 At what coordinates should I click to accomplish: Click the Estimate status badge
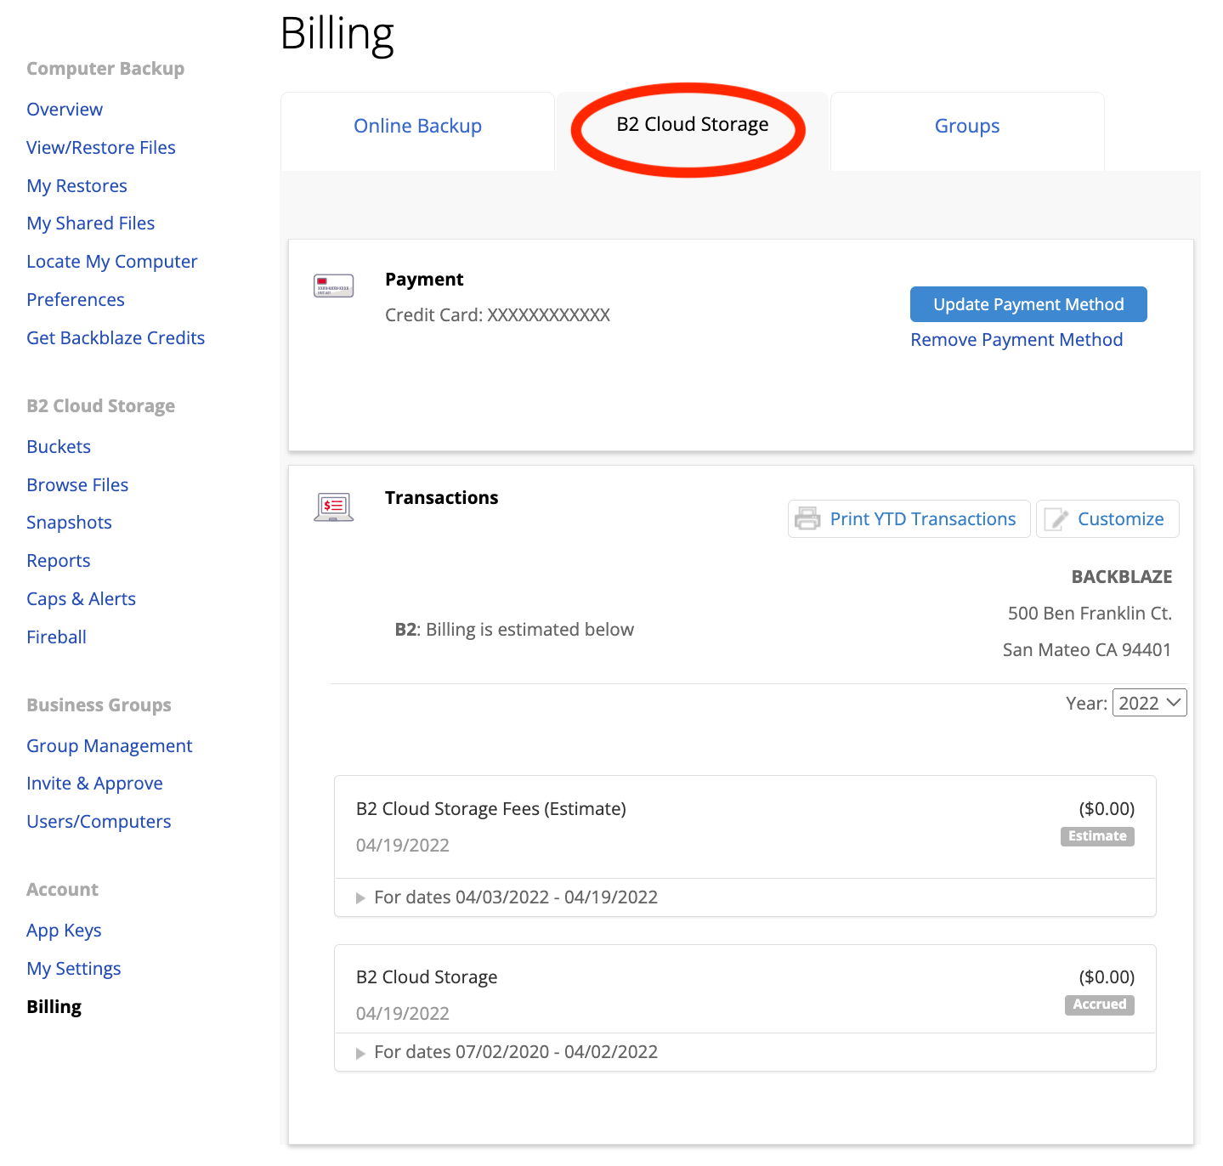1097,836
